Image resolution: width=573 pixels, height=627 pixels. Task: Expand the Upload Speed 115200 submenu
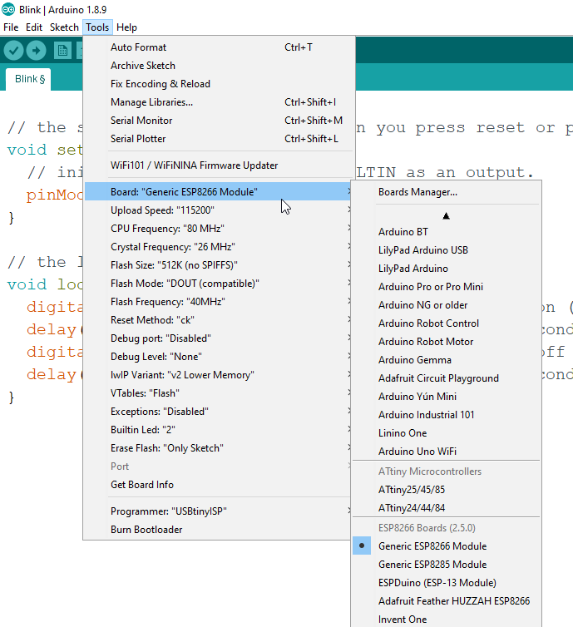click(x=219, y=210)
